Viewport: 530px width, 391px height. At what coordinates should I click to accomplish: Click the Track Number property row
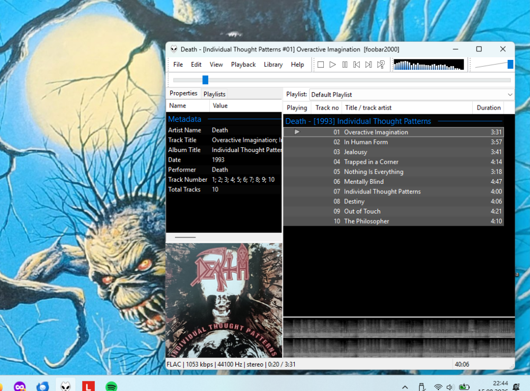(224, 180)
